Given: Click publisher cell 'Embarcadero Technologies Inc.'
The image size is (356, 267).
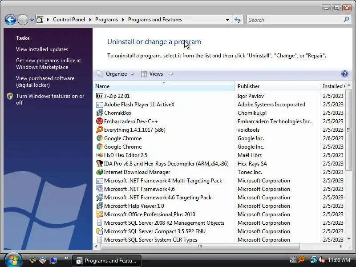Looking at the screenshot, I should pos(275,121).
